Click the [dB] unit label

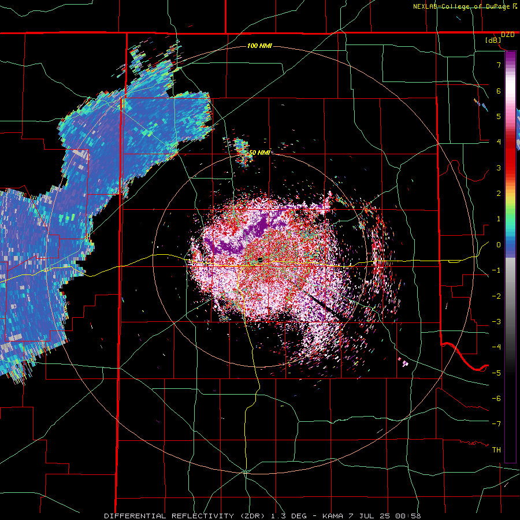point(493,40)
